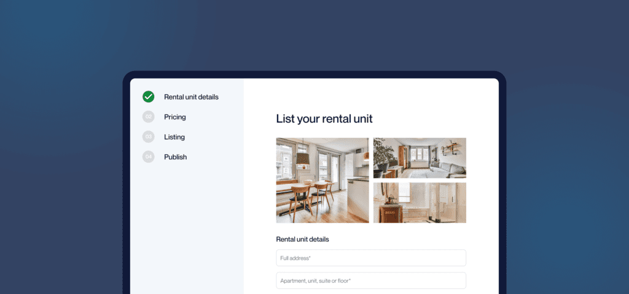Go to the Publish step
This screenshot has height=294, width=629.
pyautogui.click(x=175, y=157)
